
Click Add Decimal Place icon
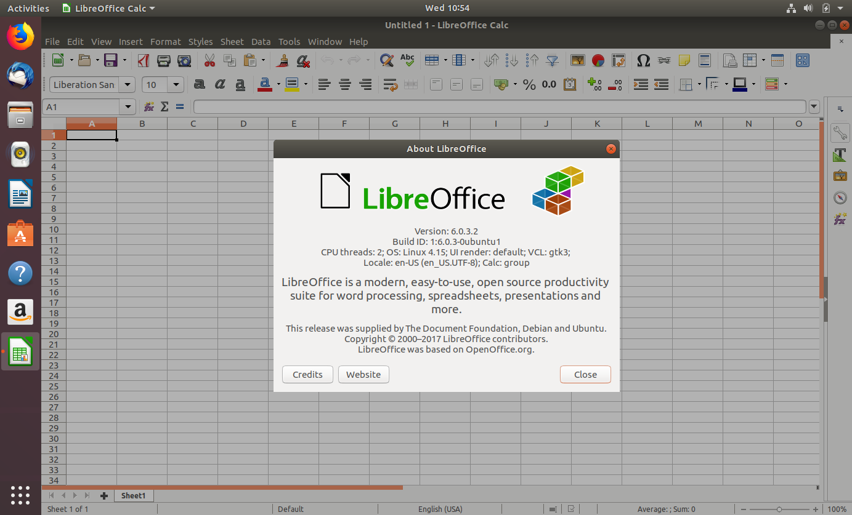(595, 84)
